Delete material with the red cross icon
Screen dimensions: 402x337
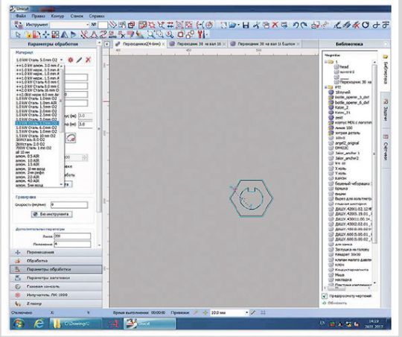click(x=88, y=60)
